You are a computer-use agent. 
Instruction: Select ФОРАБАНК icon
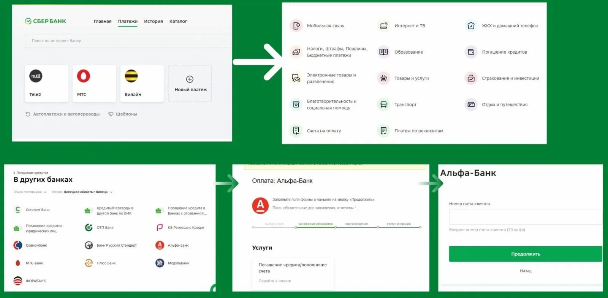point(17,281)
